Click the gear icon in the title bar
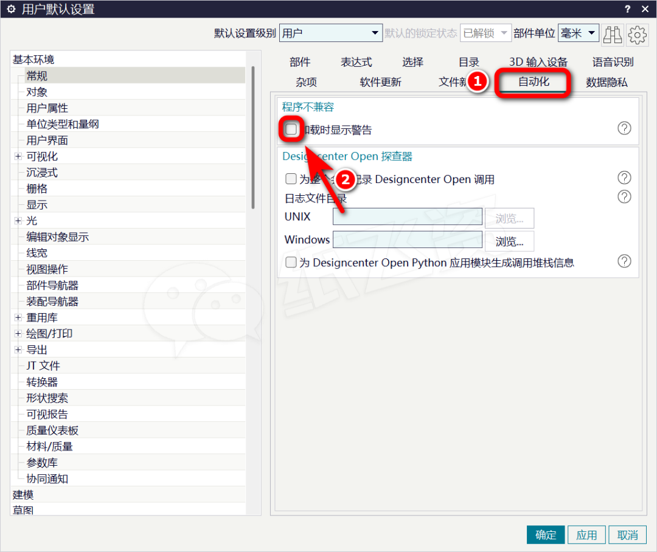Viewport: 657px width, 552px height. [x=10, y=9]
